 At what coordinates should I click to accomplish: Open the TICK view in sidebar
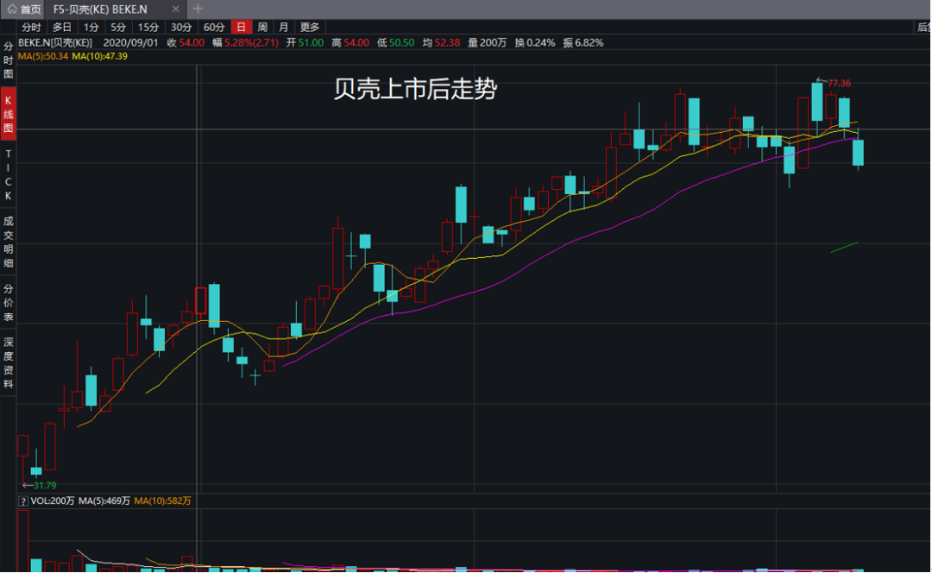coord(9,175)
